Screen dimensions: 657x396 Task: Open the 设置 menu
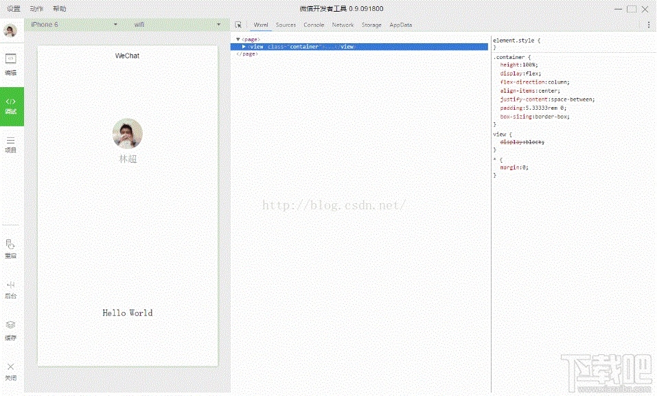14,9
